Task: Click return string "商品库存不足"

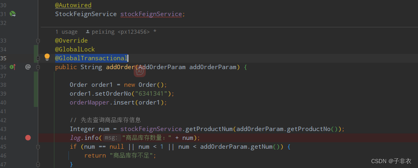Action: (131, 156)
